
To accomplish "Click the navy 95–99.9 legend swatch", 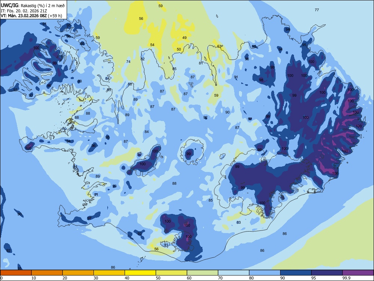I will click(x=327, y=273).
